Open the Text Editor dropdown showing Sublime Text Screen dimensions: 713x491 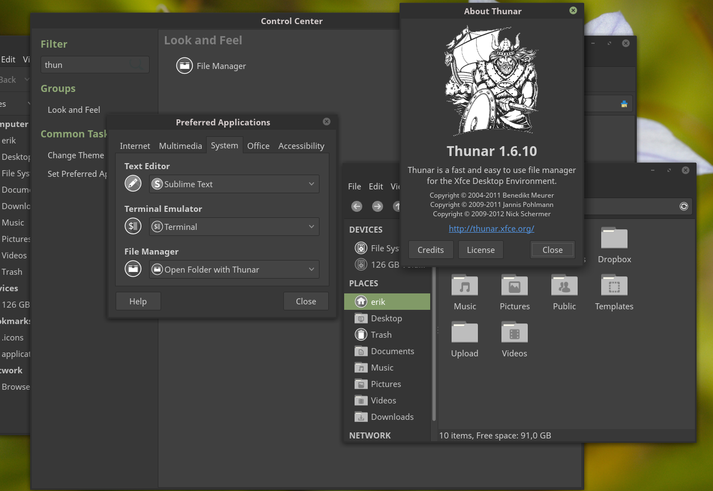click(x=234, y=184)
